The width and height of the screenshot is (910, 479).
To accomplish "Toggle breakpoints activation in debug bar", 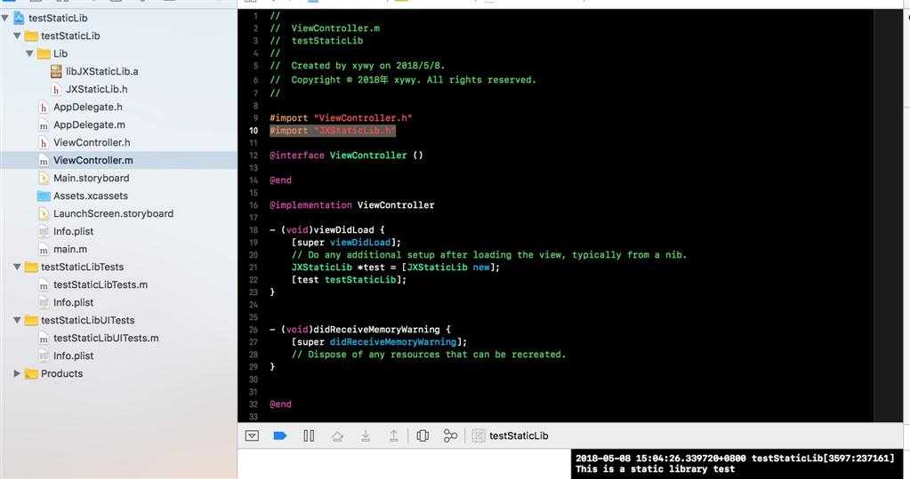I will coord(279,435).
